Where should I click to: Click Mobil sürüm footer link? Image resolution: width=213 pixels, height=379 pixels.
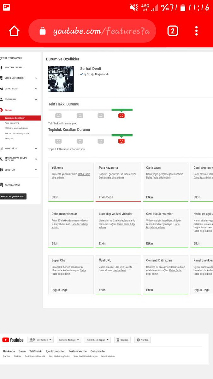tap(108, 356)
